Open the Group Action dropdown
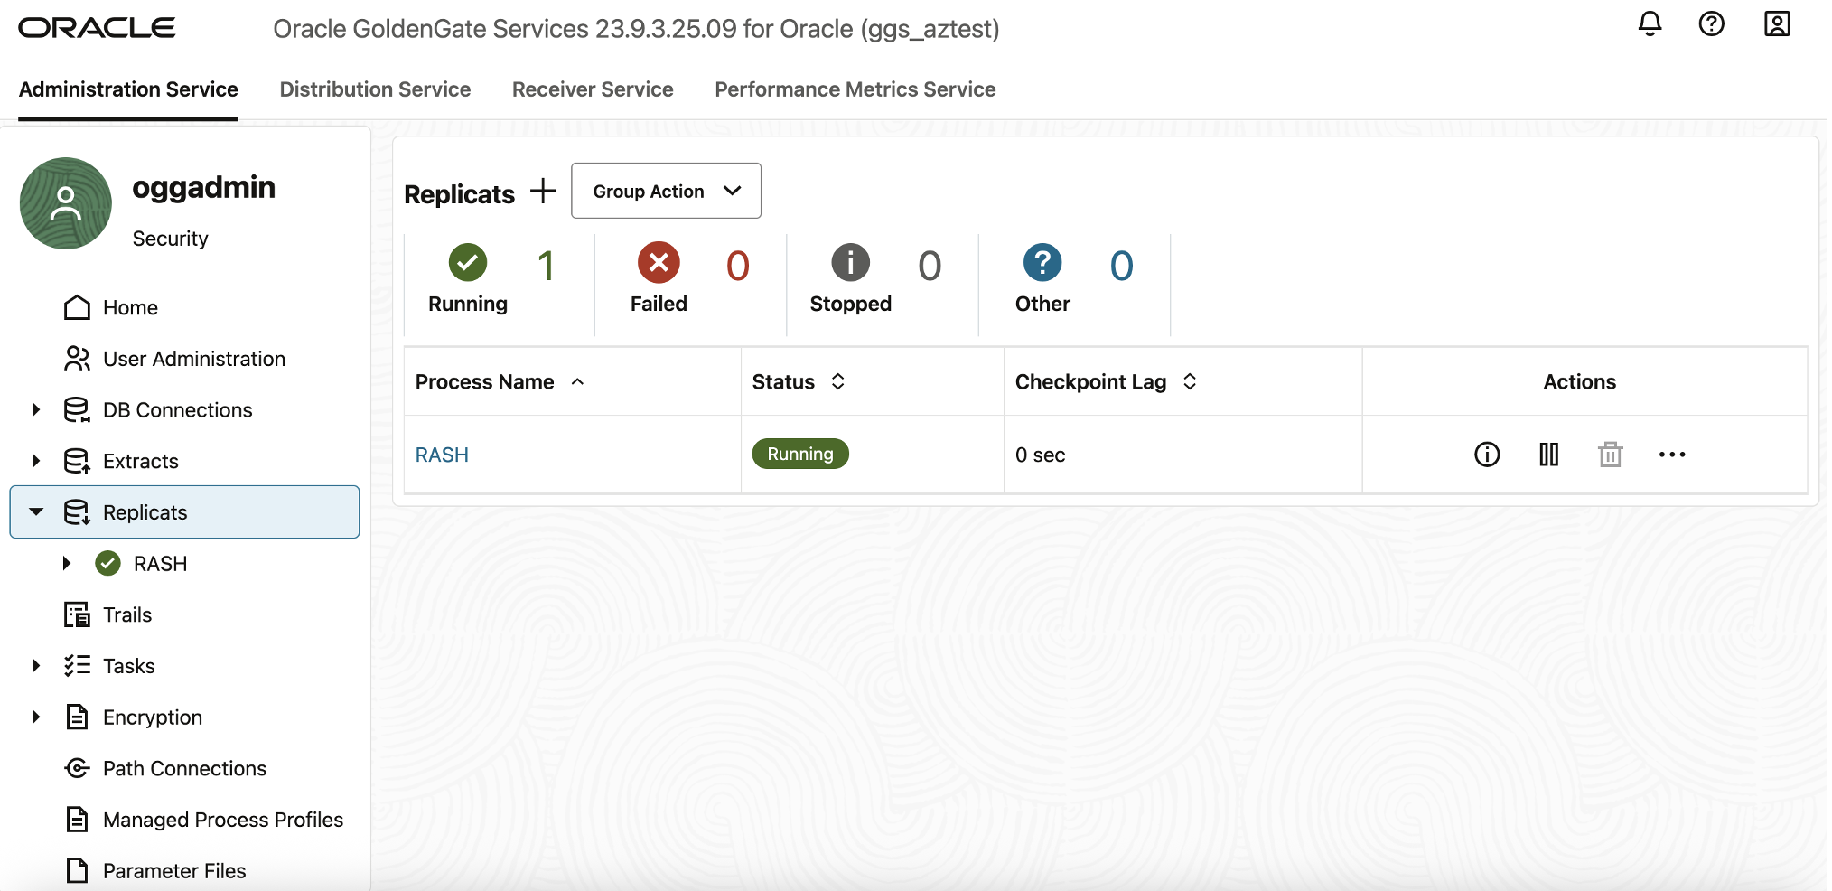1832x891 pixels. [666, 191]
